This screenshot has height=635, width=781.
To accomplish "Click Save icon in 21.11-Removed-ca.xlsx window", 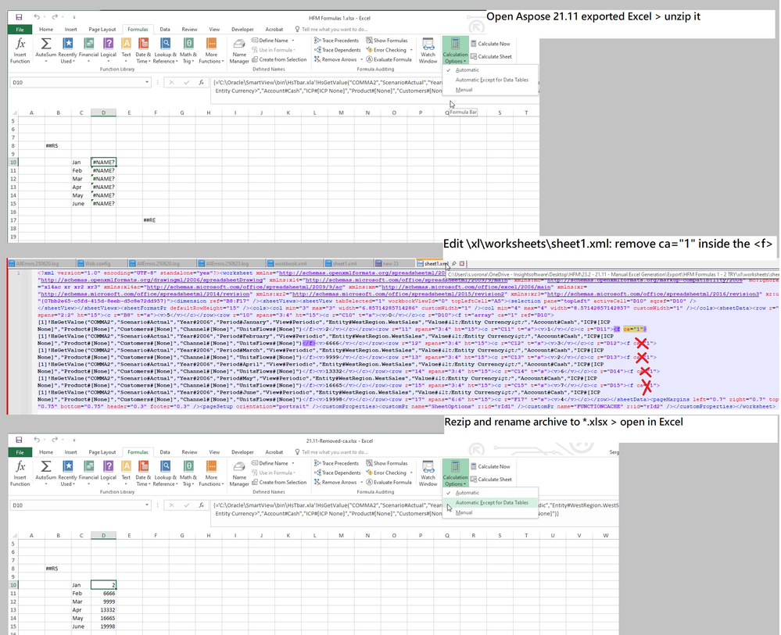I will tap(19, 440).
